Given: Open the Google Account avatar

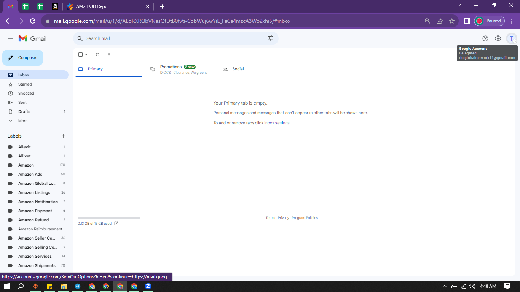Looking at the screenshot, I should tap(512, 38).
